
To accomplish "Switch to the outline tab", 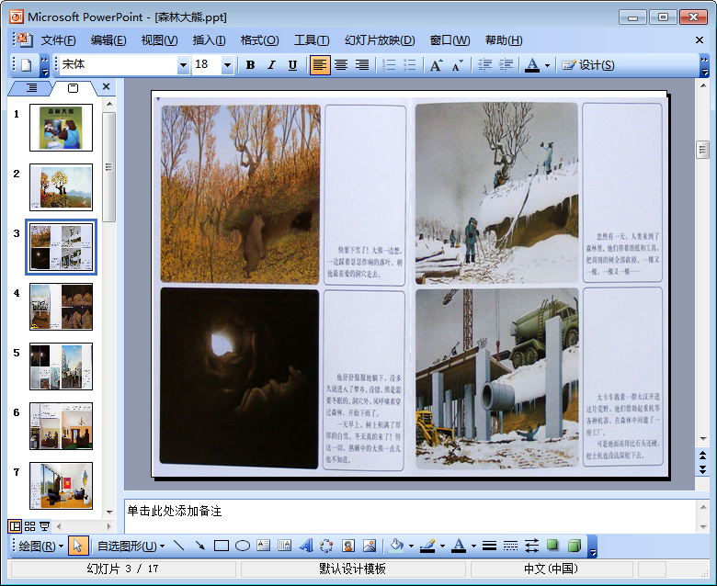I will 31,87.
